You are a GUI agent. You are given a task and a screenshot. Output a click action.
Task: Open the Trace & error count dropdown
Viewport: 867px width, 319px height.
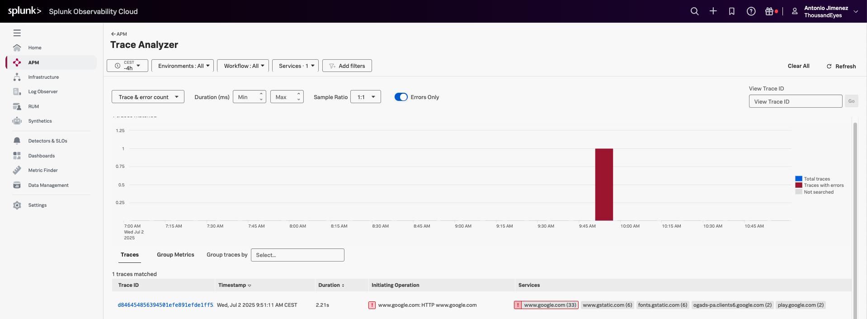coord(148,97)
